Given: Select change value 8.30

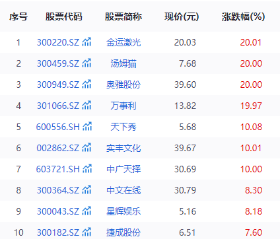Looking at the screenshot, I should point(254,190).
